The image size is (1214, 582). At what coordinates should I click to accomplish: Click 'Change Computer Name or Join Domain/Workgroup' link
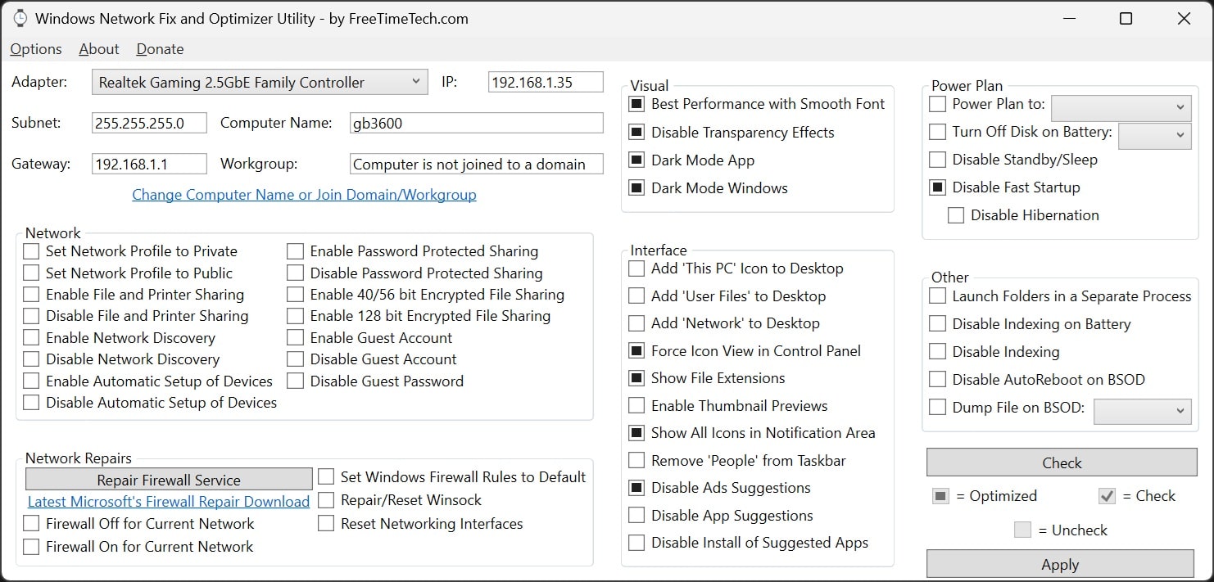pos(304,194)
